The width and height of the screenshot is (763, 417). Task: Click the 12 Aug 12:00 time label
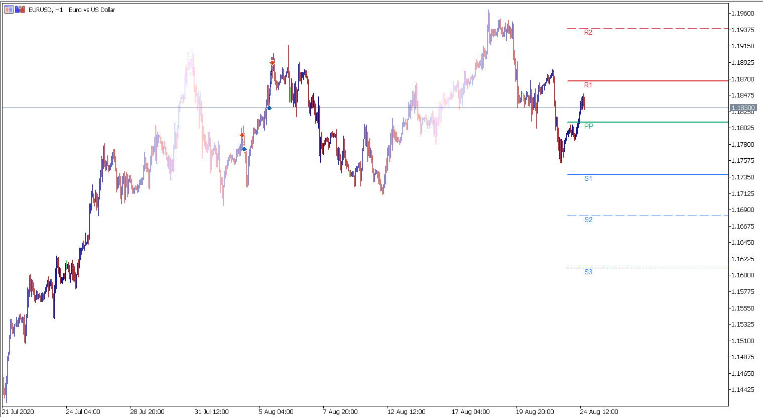tap(406, 412)
